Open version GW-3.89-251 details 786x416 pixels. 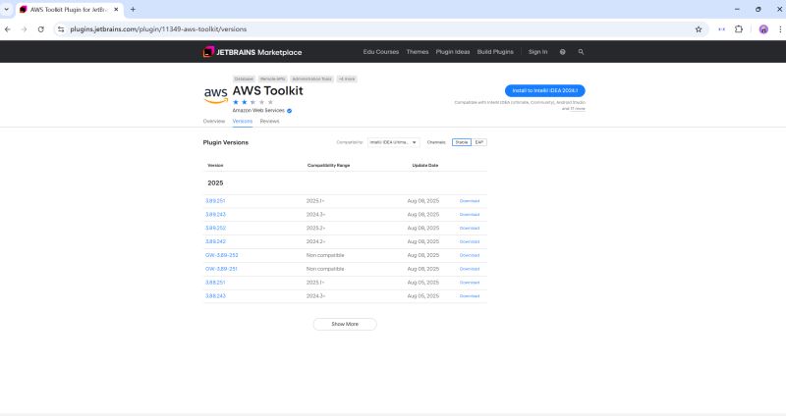point(221,269)
